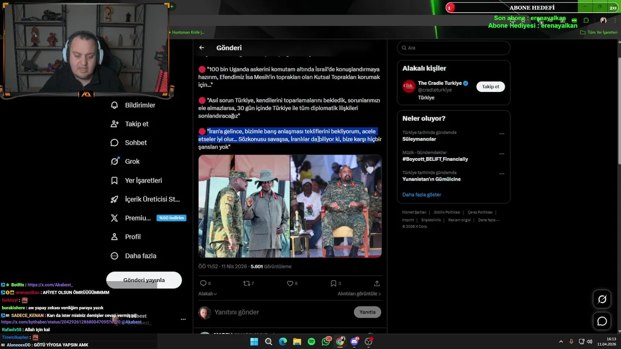Open the floating Grok button
The width and height of the screenshot is (621, 349).
coord(602,300)
